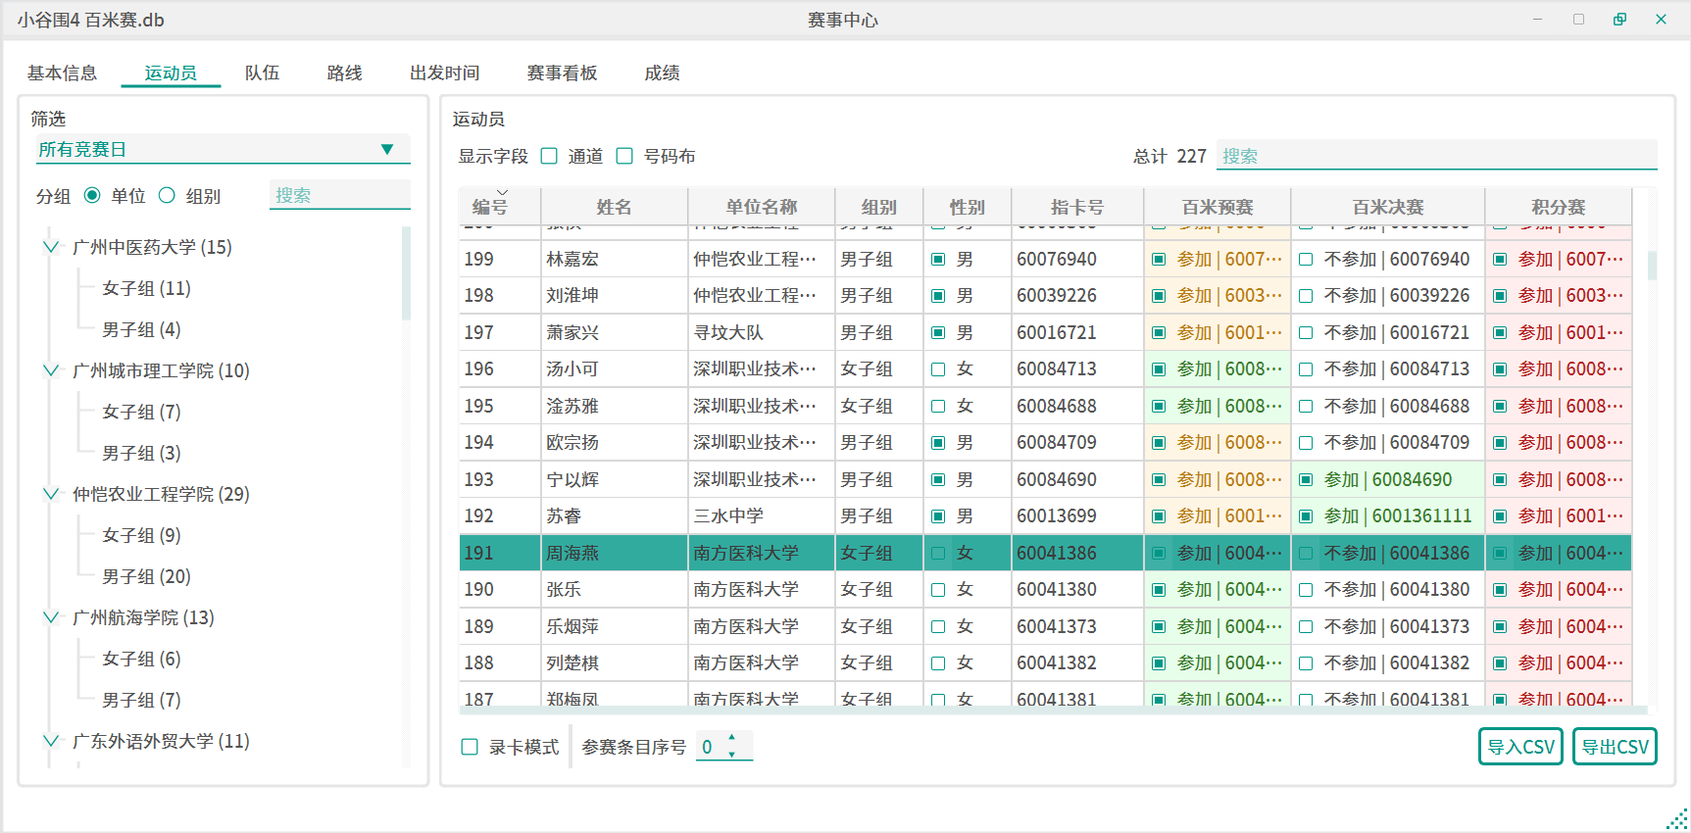The height and width of the screenshot is (833, 1691).
Task: Open the 成绩 tab
Action: (662, 73)
